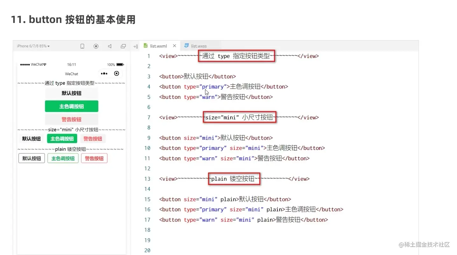Close the list.wxml tab
Viewport: 457px width, 255px height.
[x=175, y=46]
